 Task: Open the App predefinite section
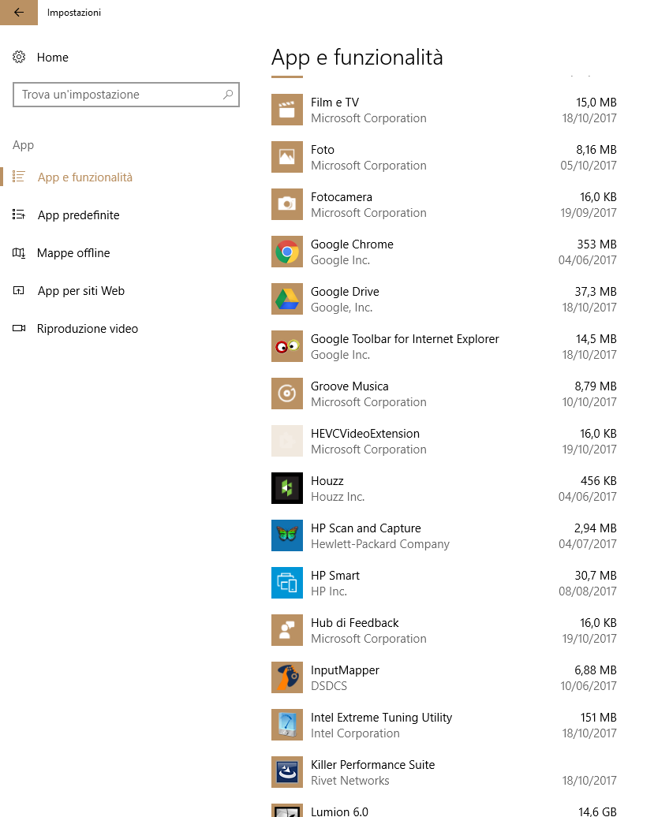78,215
